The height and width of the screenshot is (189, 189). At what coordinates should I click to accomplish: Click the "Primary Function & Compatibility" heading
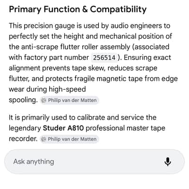[x=77, y=9]
